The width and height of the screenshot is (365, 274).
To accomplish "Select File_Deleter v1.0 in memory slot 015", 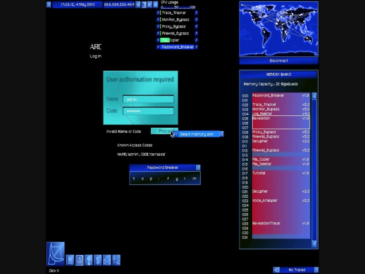I will pos(281,164).
